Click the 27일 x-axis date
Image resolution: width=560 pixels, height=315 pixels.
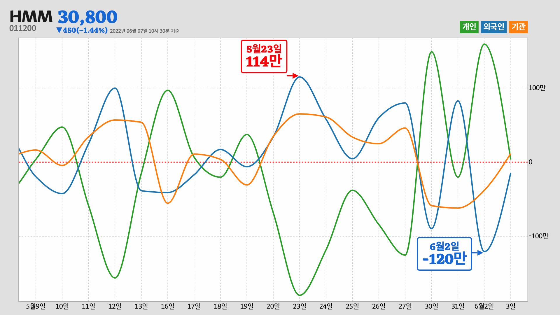[405, 306]
